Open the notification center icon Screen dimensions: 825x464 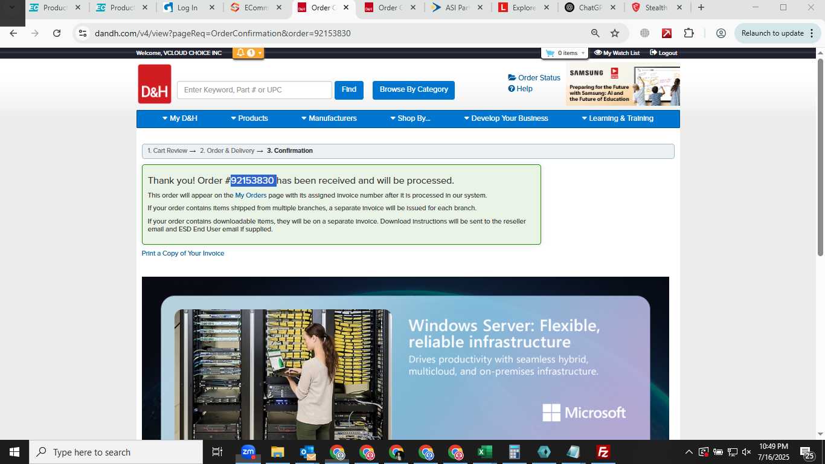807,452
